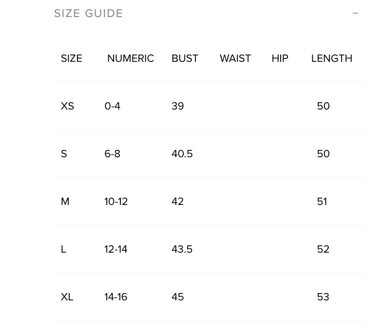This screenshot has height=332, width=382.
Task: Click length value 51 cell
Action: click(x=322, y=202)
